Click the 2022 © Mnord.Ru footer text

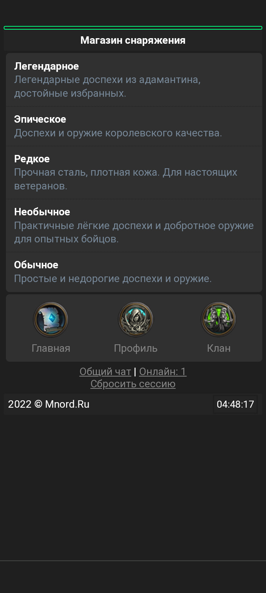point(49,404)
